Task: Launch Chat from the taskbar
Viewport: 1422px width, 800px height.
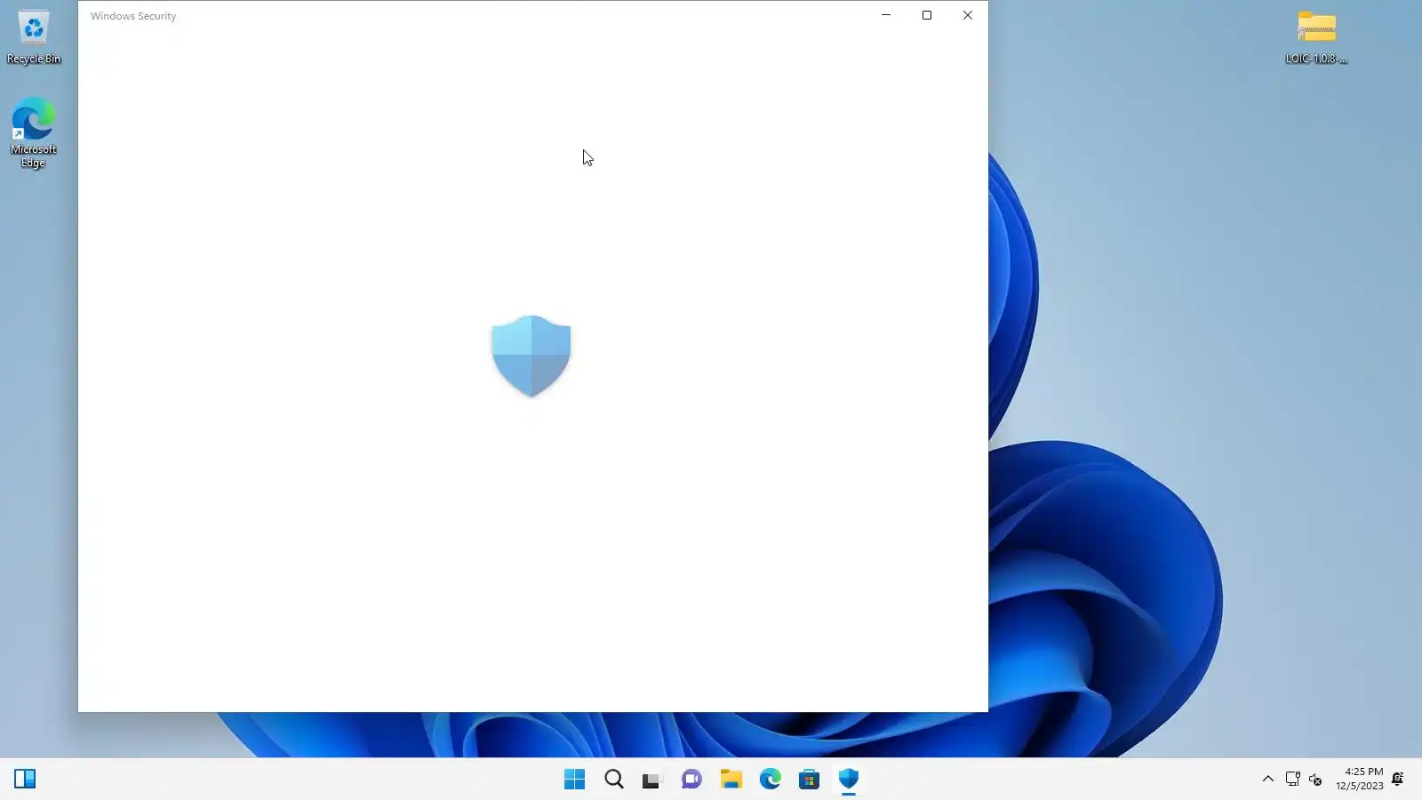Action: pyautogui.click(x=692, y=780)
